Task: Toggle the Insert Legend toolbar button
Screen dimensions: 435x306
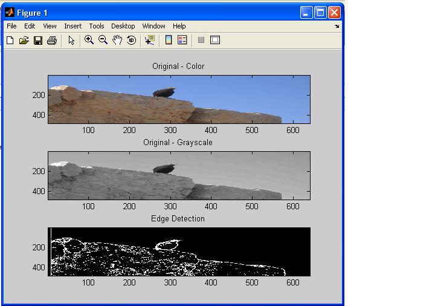Action: pyautogui.click(x=182, y=41)
